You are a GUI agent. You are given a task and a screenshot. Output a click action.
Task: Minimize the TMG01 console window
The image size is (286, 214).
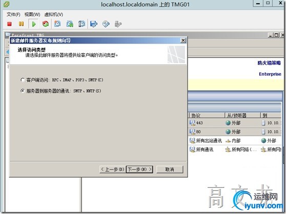point(258,3)
